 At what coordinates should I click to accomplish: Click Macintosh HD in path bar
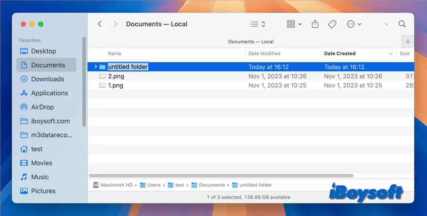pyautogui.click(x=113, y=185)
